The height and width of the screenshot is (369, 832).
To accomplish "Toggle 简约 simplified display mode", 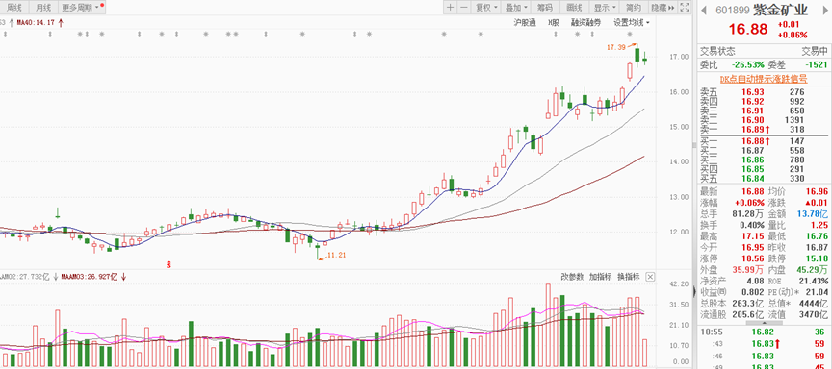I will tap(634, 8).
